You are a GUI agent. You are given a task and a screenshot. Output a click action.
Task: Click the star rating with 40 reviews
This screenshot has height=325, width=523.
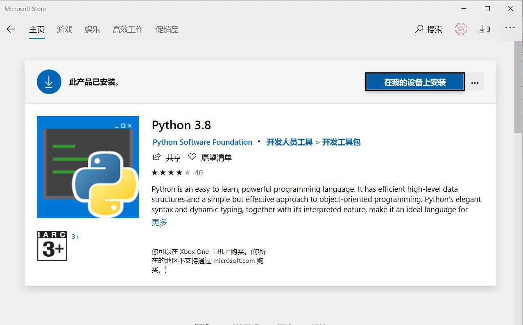[177, 173]
